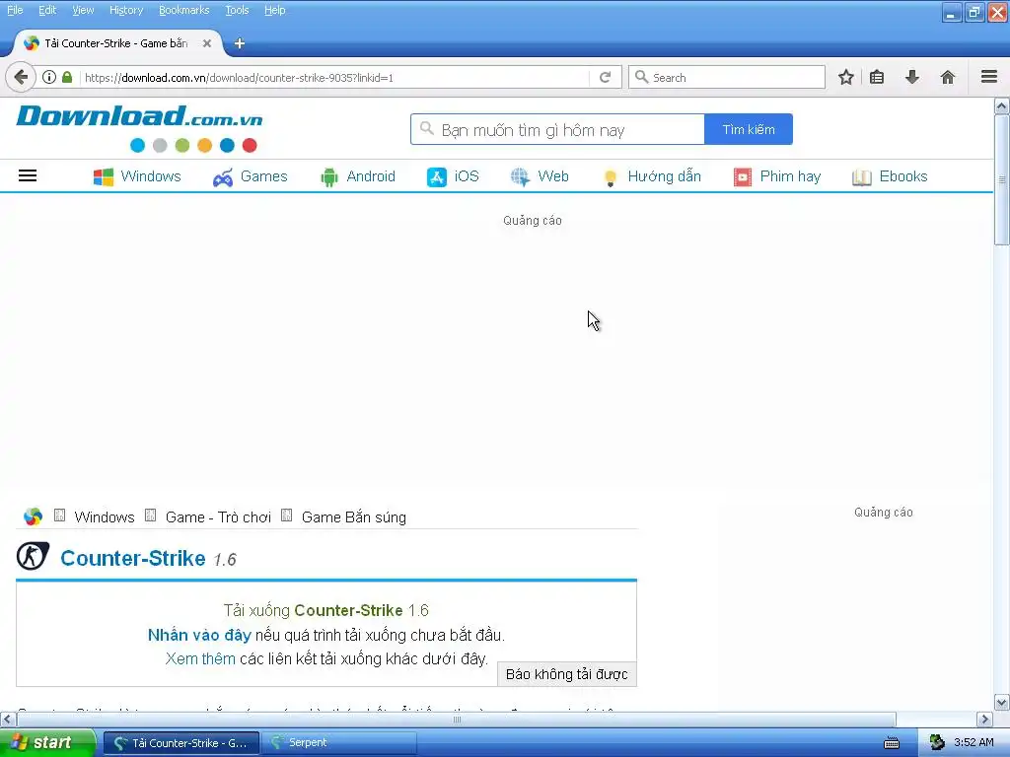This screenshot has width=1010, height=757.
Task: Open the Windows start button
Action: click(47, 742)
